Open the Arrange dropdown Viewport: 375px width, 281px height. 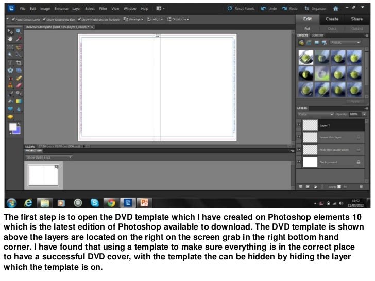coord(133,19)
